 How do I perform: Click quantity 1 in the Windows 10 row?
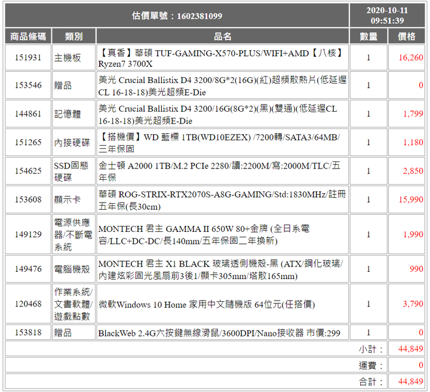coord(368,304)
